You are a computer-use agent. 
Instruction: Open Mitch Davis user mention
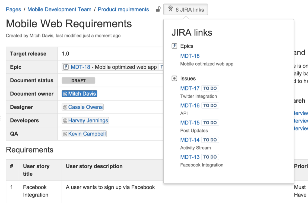79,94
